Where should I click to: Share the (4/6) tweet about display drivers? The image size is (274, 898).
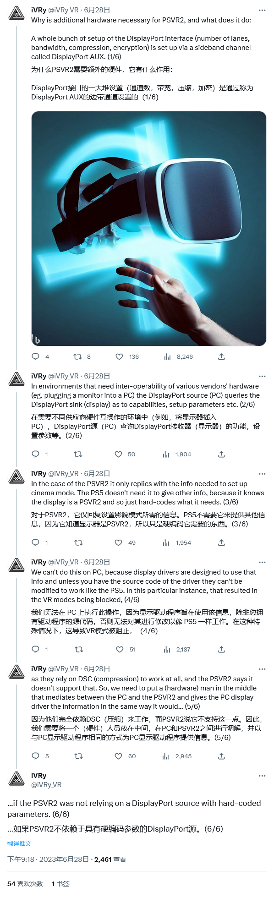coord(221,649)
